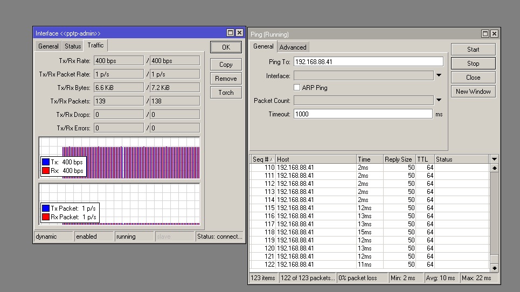Click the blue Tx color swatch

point(46,162)
